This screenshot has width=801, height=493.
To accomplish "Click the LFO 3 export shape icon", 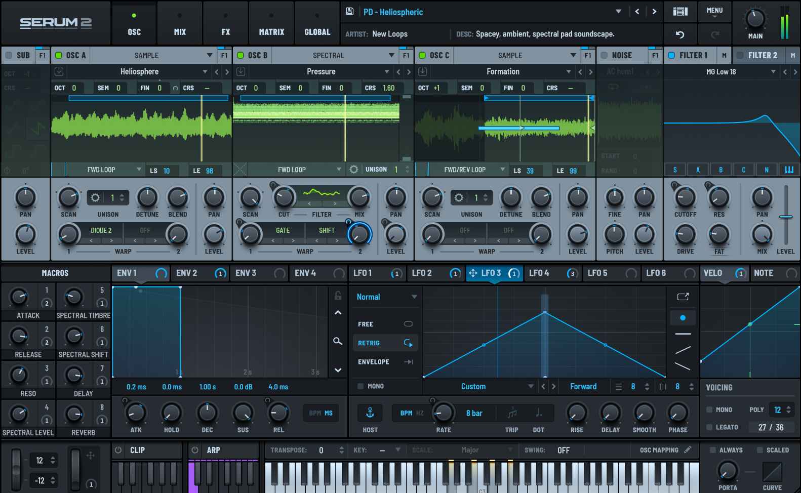I will (x=683, y=297).
